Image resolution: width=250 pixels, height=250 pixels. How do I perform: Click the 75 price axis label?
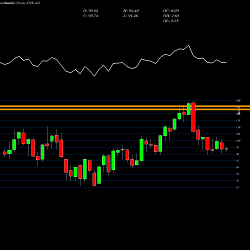click(x=238, y=174)
